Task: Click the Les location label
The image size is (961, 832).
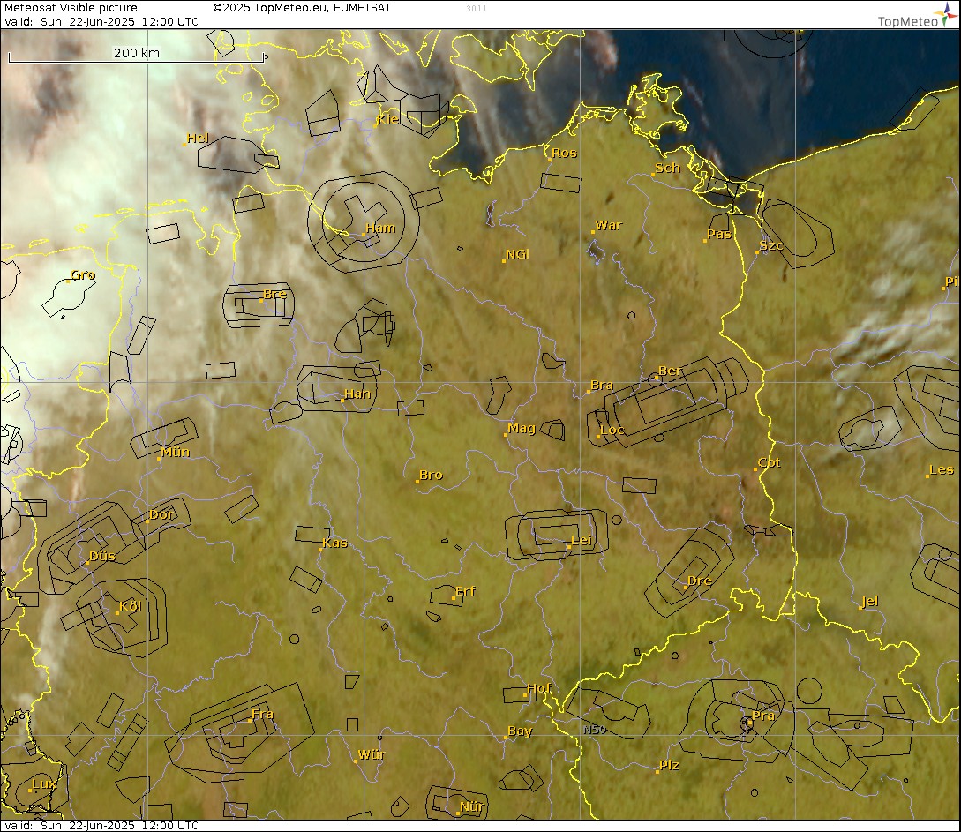Action: tap(942, 469)
